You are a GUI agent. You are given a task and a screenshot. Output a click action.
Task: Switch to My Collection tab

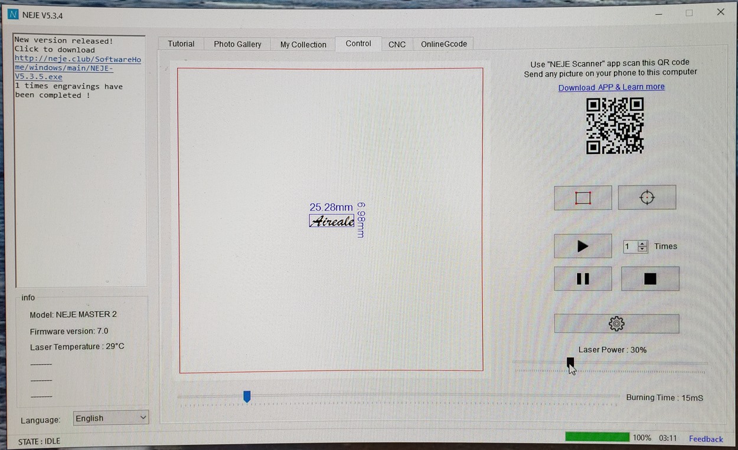click(x=303, y=44)
